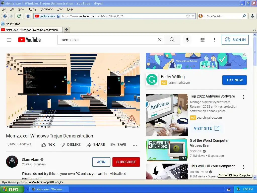Viewport: 257px width, 193px height.
Task: Click the red SUBSCRIBE button
Action: pyautogui.click(x=126, y=162)
